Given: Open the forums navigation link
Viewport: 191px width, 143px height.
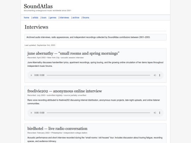Looking at the screenshot, I should tap(86, 18).
